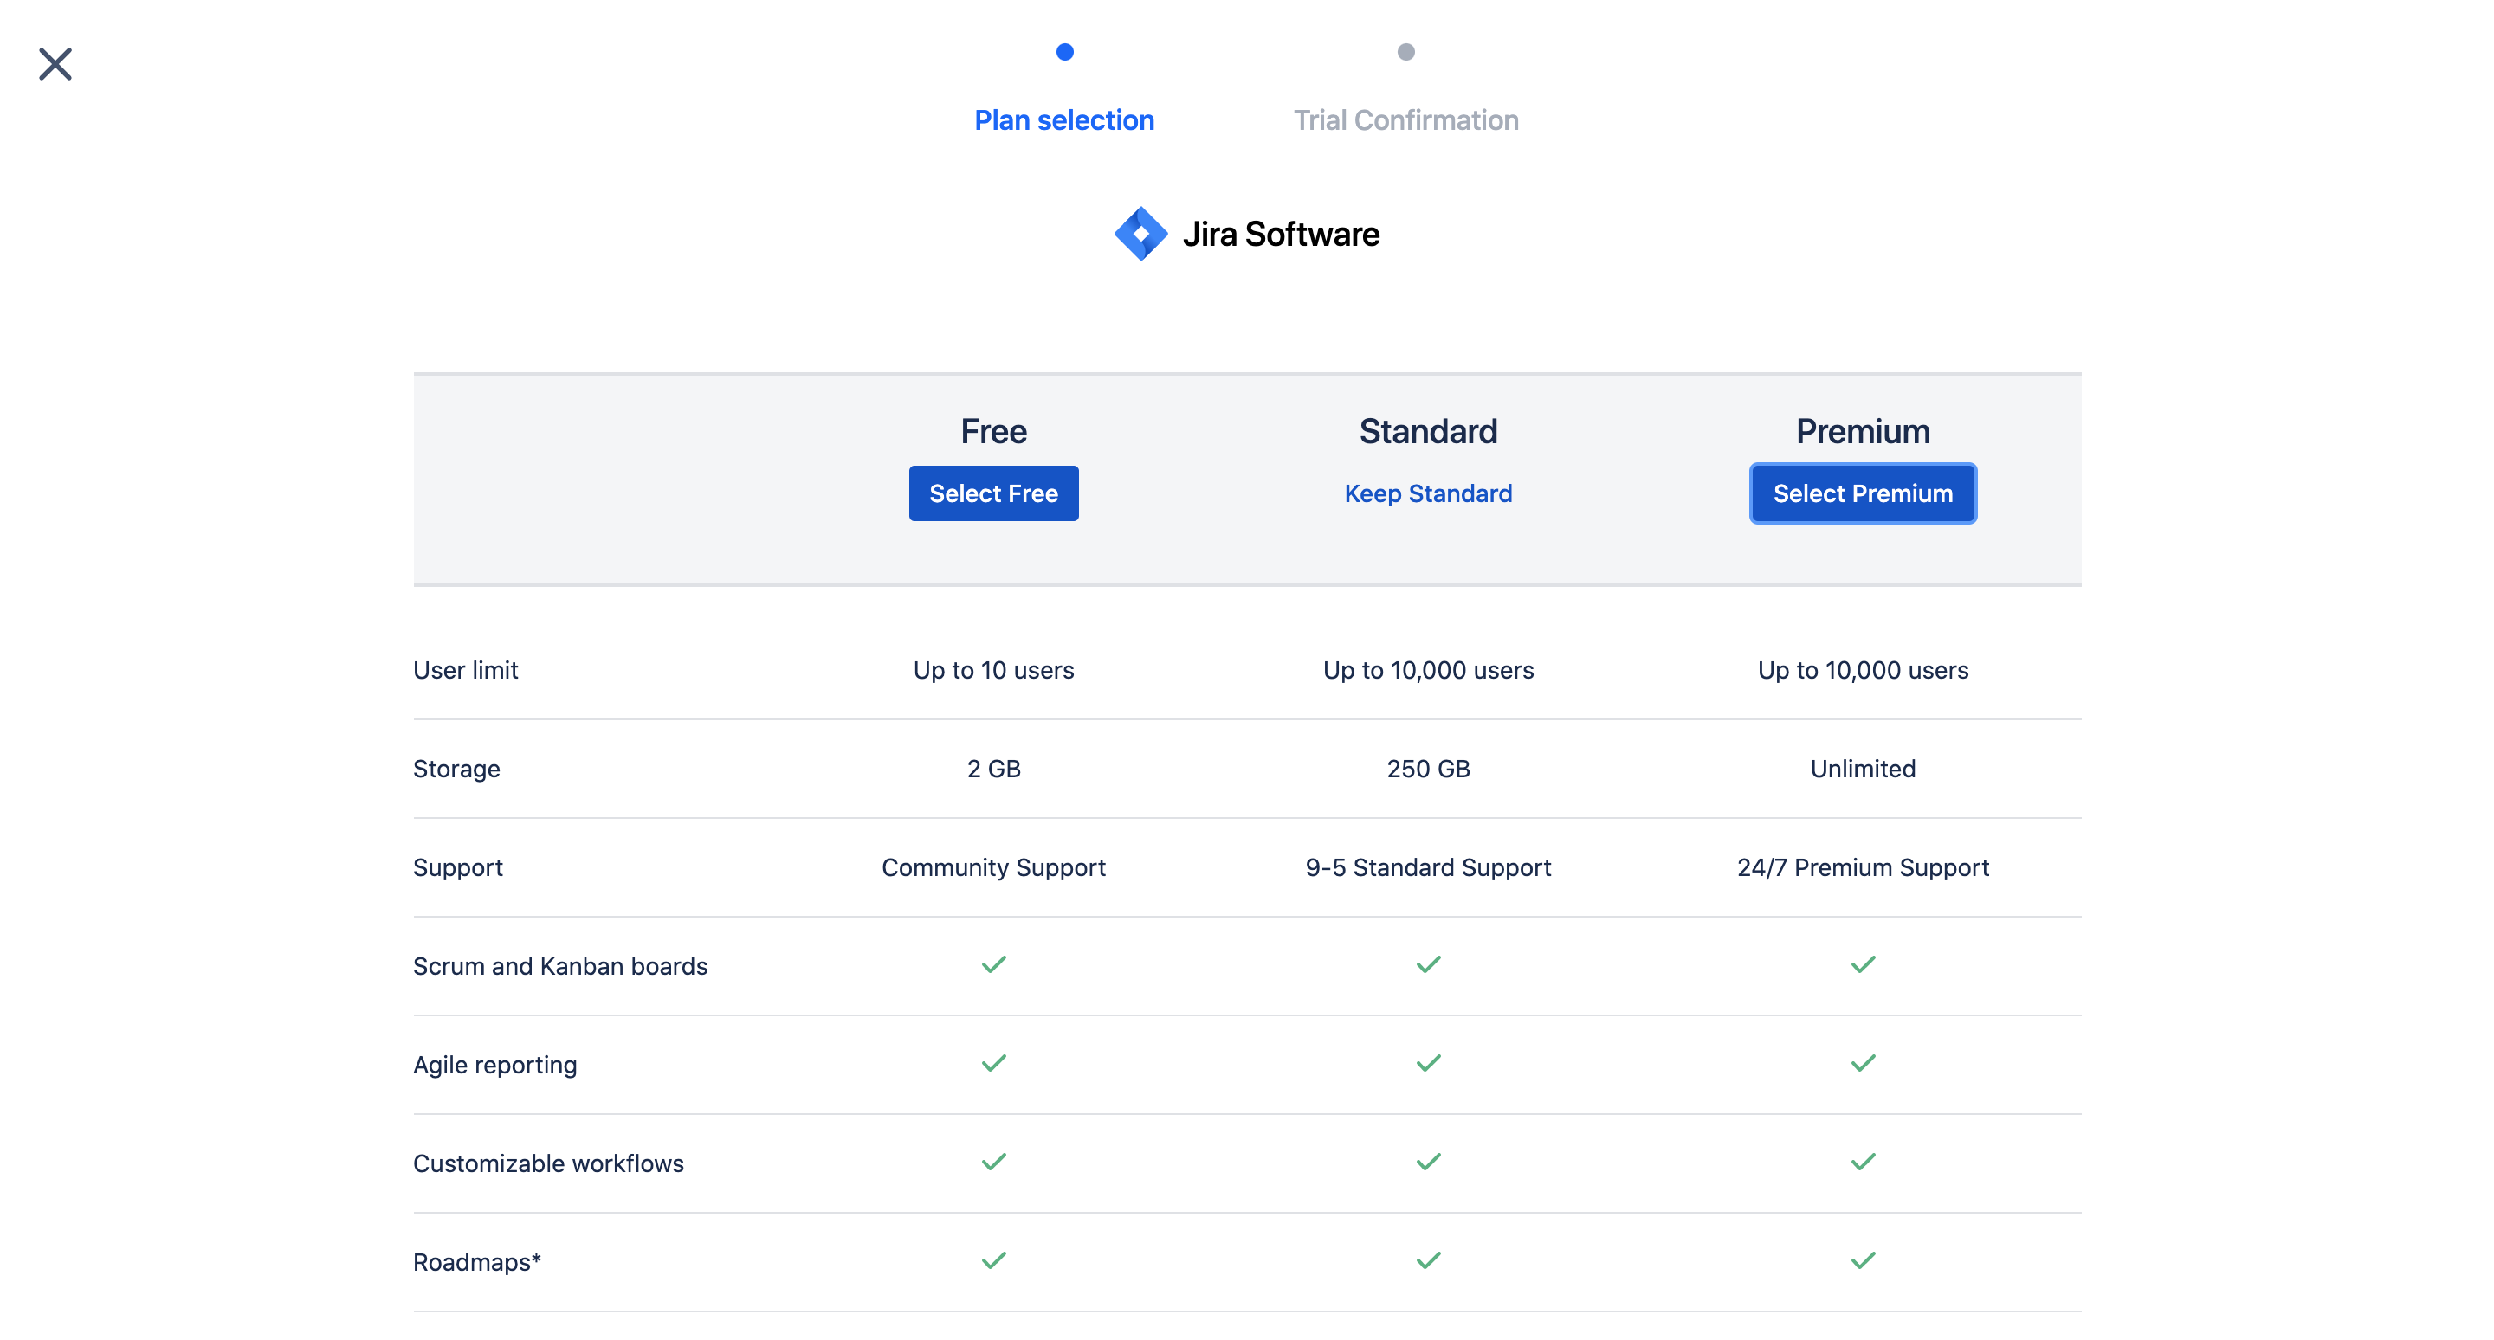
Task: Click Premium plan Customizable workflows checkmark
Action: [x=1862, y=1162]
